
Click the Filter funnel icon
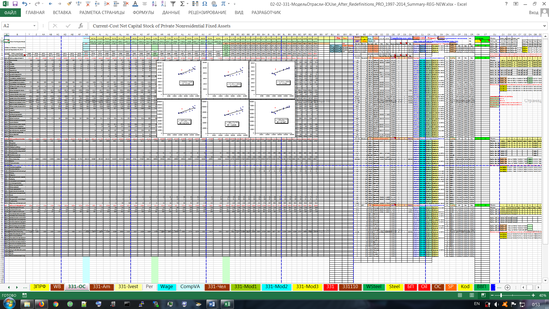[173, 4]
